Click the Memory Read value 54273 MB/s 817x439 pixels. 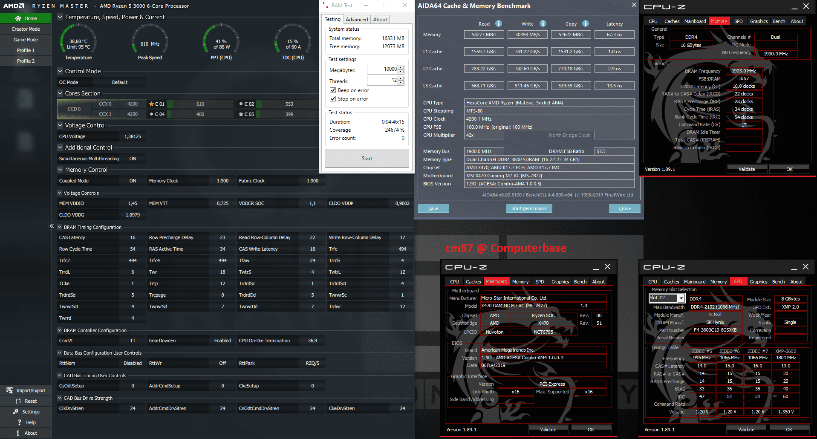[484, 35]
